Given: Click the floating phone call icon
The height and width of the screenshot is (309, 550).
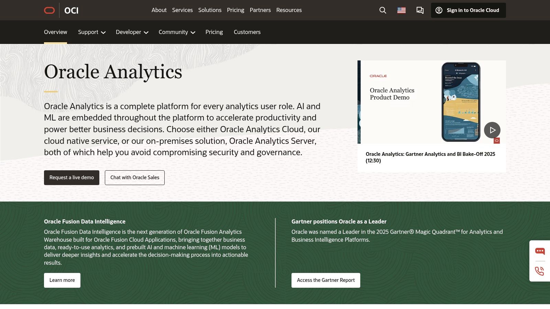Looking at the screenshot, I should pos(540,271).
